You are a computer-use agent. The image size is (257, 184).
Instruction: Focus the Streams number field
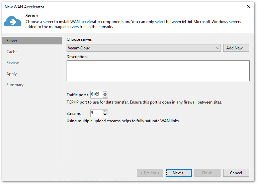(x=96, y=113)
